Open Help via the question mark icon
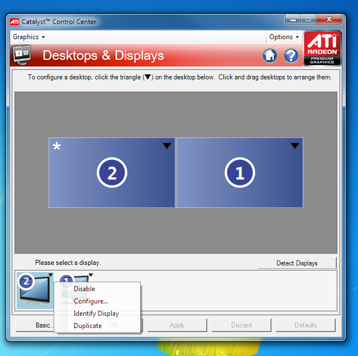Image resolution: width=358 pixels, height=356 pixels. tap(291, 55)
